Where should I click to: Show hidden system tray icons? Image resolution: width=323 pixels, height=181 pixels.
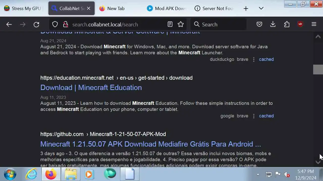click(258, 174)
